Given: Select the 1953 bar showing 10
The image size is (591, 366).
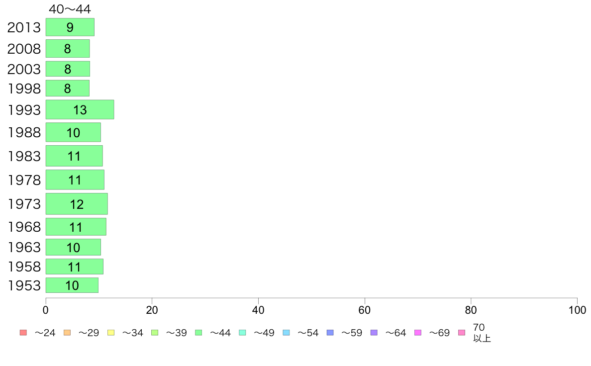Looking at the screenshot, I should (x=72, y=285).
